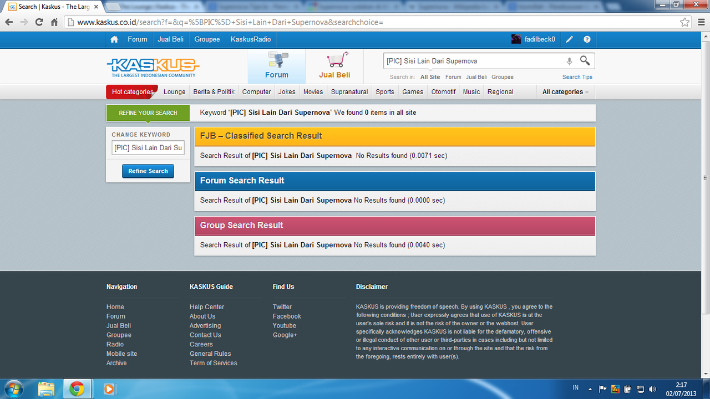Activate voice search microphone icon
Screen dimensions: 710x399
pos(569,61)
